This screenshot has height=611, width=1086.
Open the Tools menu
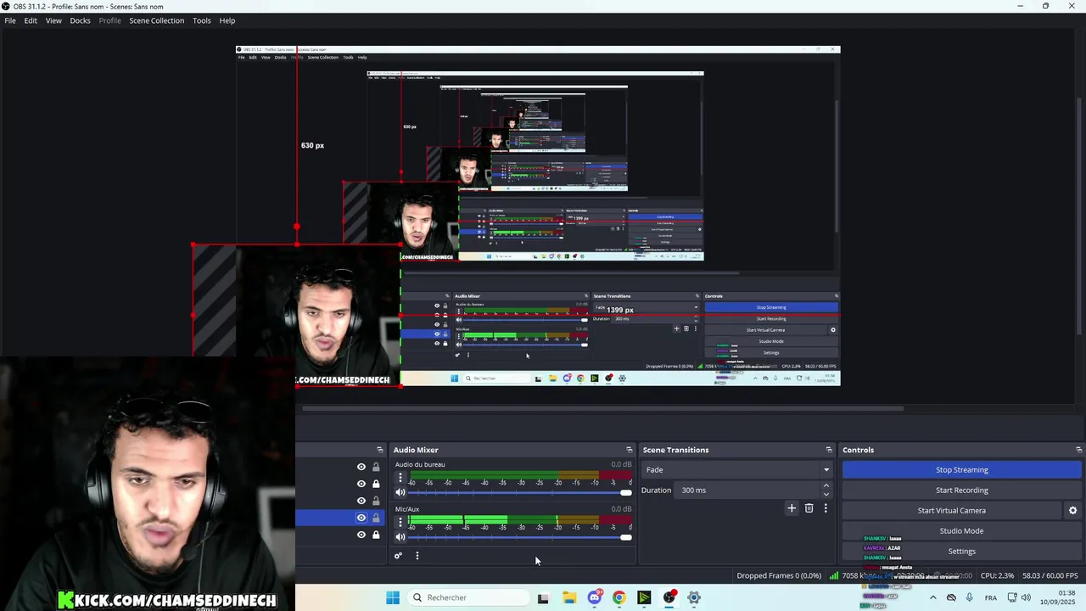[x=201, y=20]
